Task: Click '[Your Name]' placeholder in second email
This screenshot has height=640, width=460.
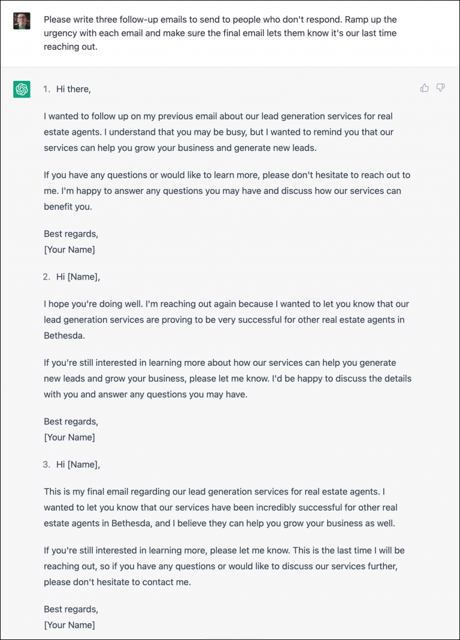Action: pos(69,437)
